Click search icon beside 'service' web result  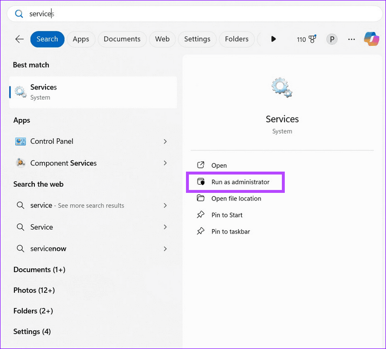click(x=20, y=205)
